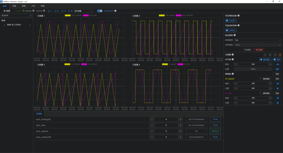Select oscilloscope monitor icon 1 in toolbar
The height and width of the screenshot is (153, 283).
click(48, 11)
